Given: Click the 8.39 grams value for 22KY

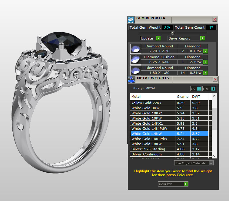Looking at the screenshot, I should pos(181,103).
